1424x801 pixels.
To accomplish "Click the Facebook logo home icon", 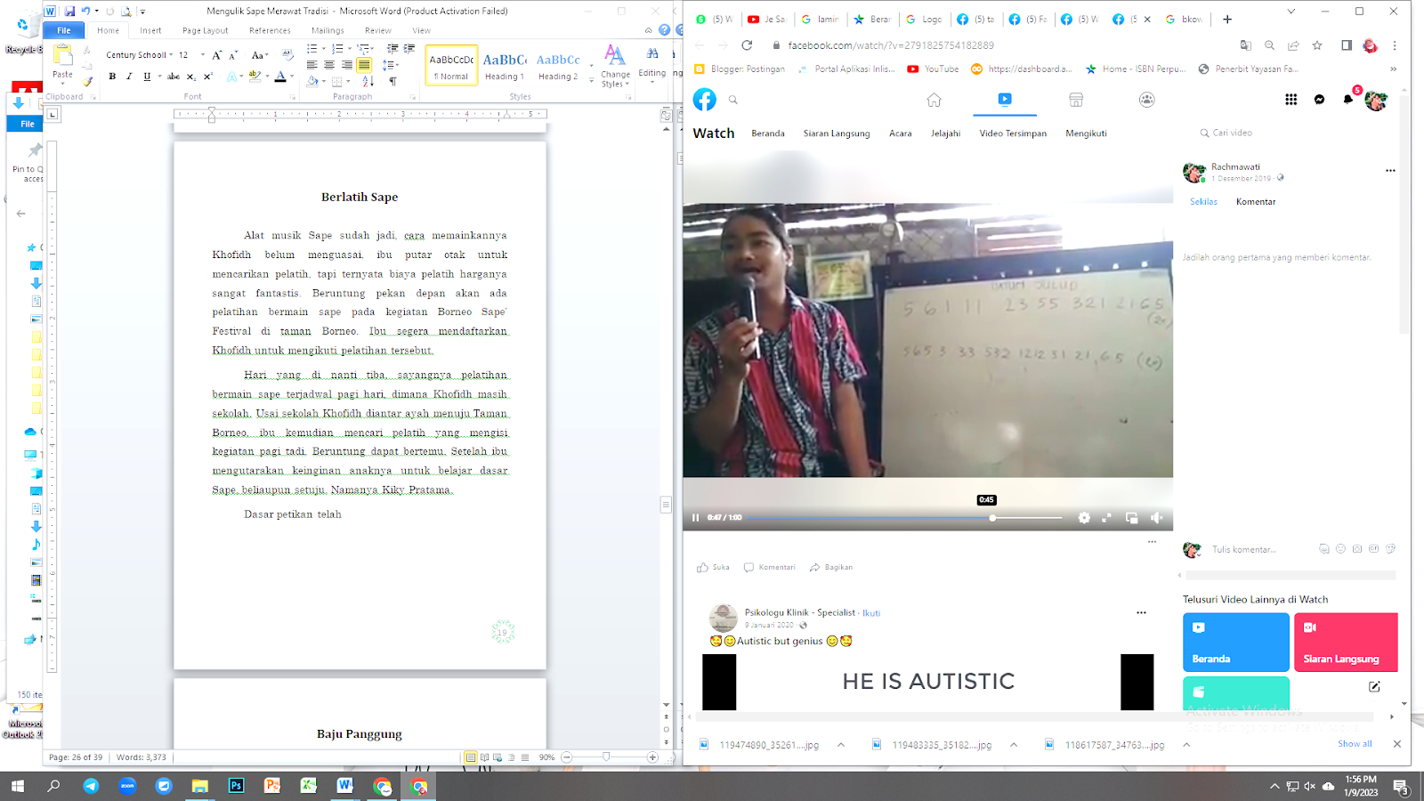I will coord(705,100).
